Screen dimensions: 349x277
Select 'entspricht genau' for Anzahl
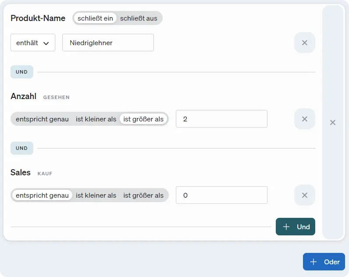42,119
